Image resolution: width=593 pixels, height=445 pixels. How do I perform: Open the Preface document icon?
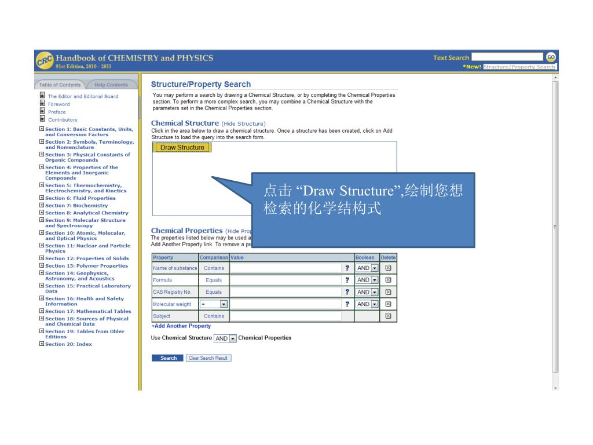click(42, 111)
